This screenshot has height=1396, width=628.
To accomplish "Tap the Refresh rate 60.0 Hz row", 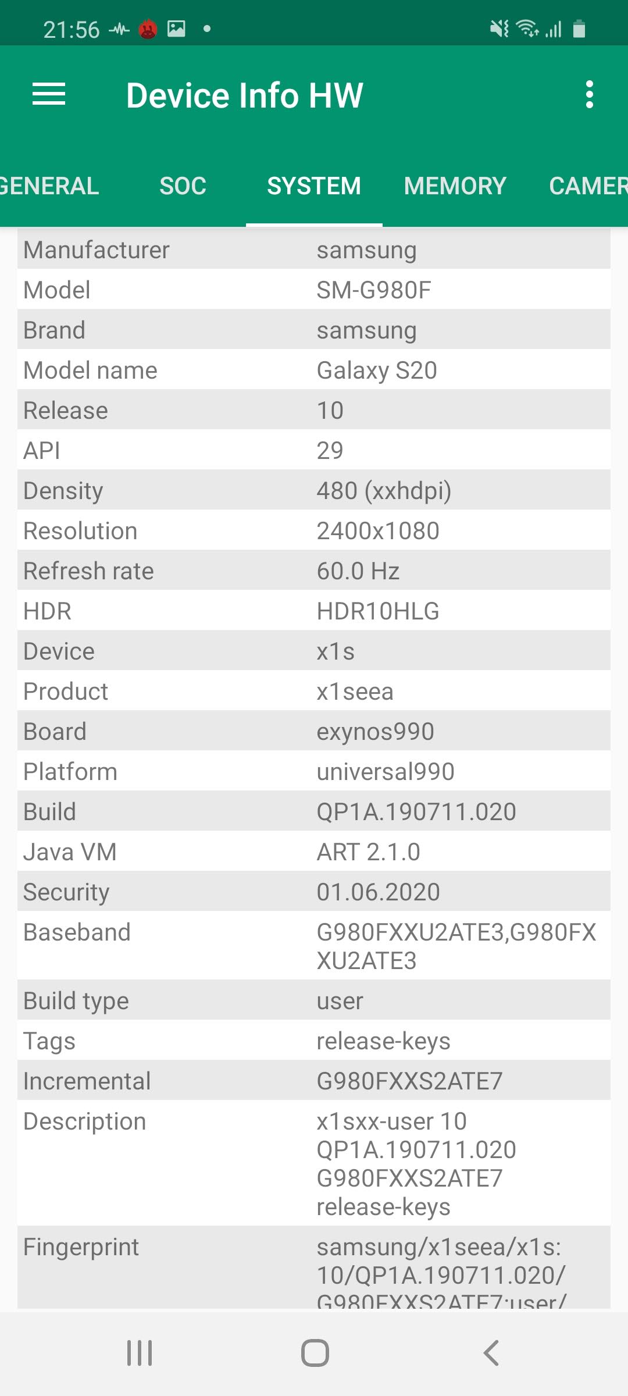I will click(x=314, y=571).
